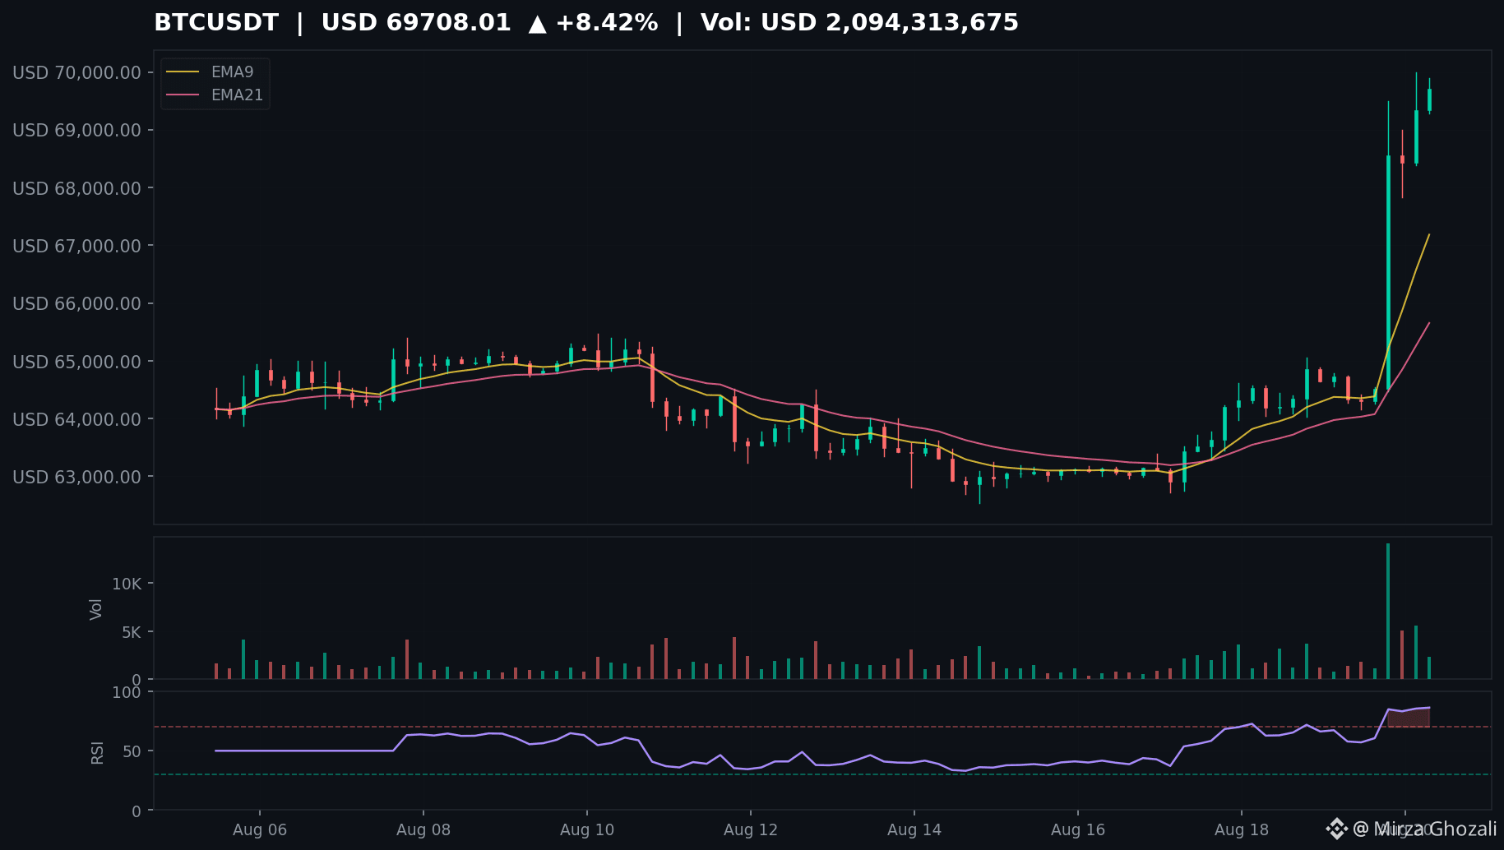The image size is (1504, 850).
Task: Click the Aug 10 date label
Action: [587, 829]
